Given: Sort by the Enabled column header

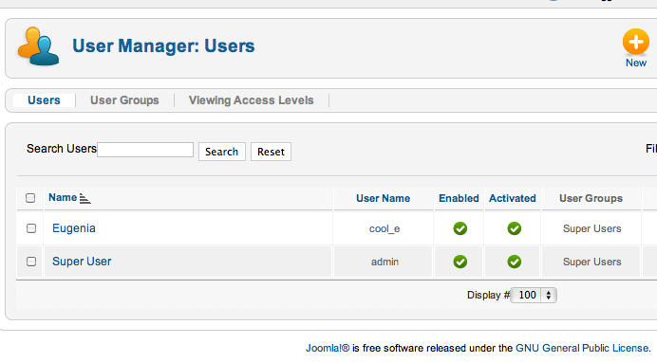Looking at the screenshot, I should (459, 198).
